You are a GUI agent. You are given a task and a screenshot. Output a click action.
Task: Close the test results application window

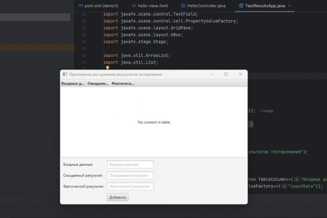point(240,74)
